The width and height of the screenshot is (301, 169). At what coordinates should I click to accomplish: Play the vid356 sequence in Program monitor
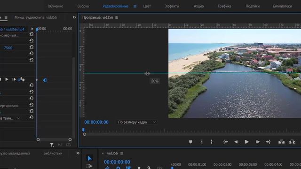click(246, 142)
